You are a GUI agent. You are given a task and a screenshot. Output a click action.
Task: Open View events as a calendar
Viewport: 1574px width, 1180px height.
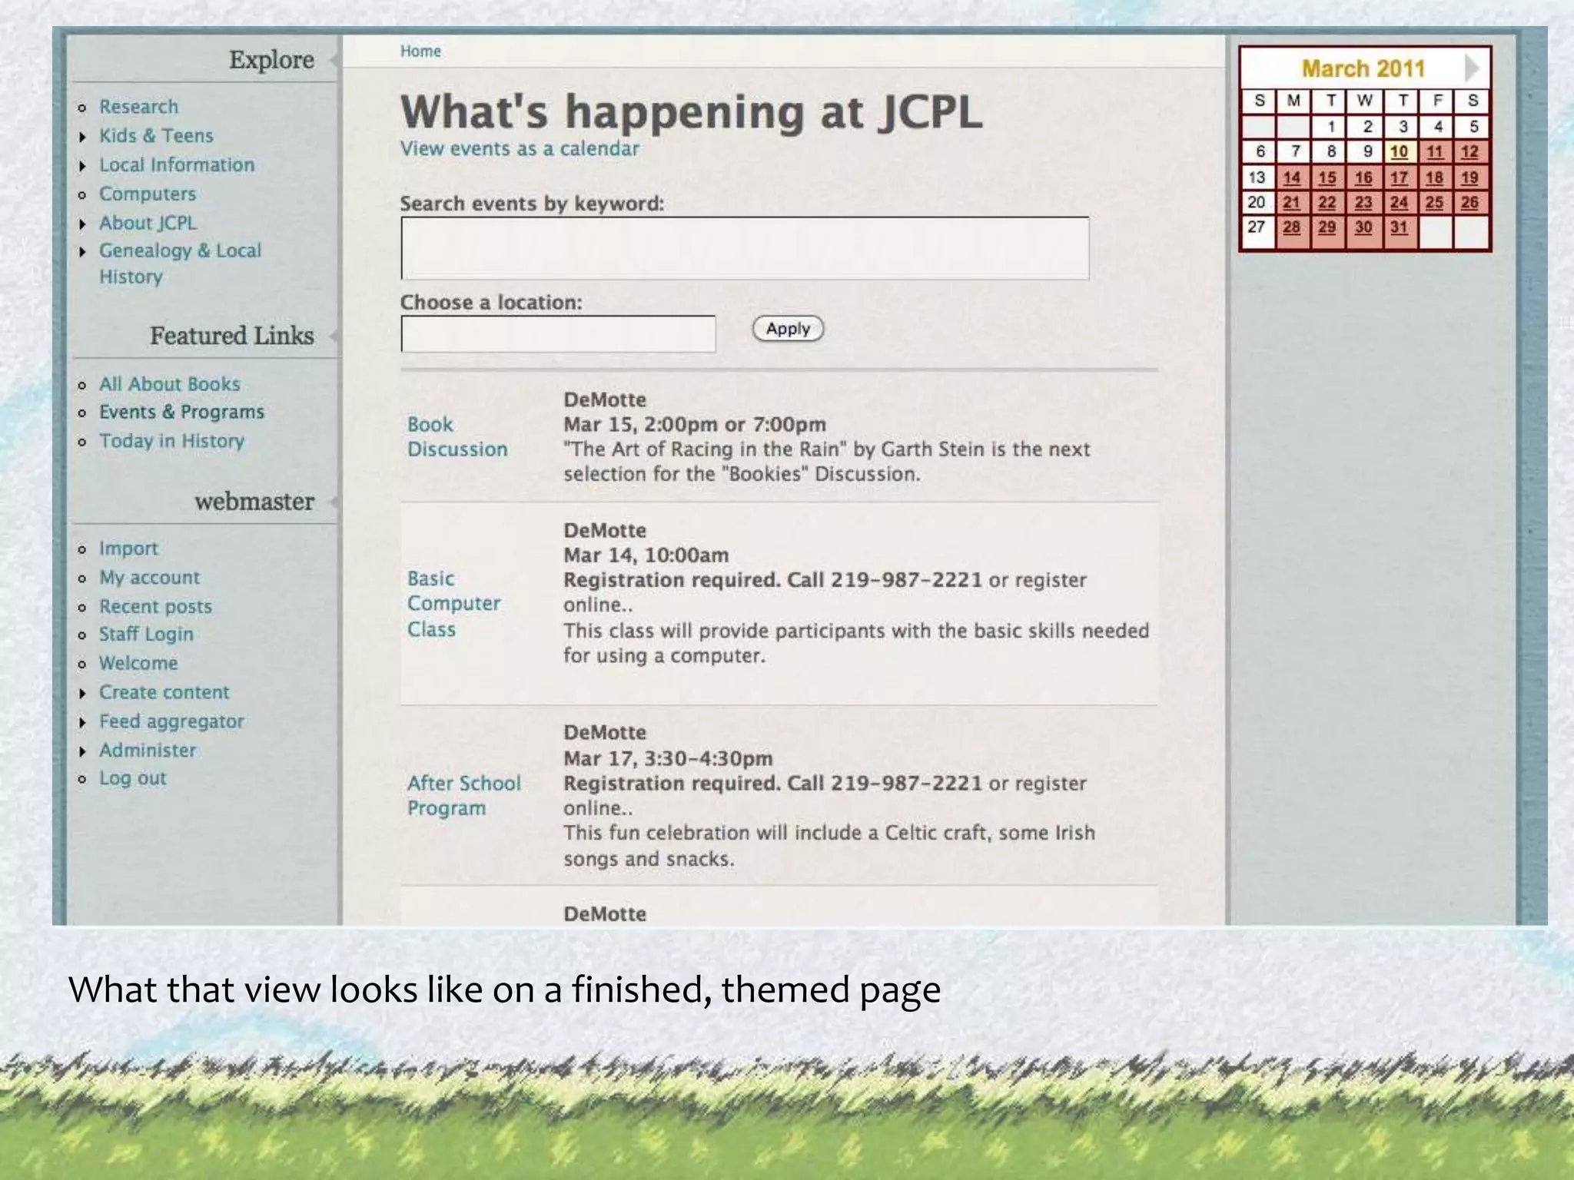520,149
